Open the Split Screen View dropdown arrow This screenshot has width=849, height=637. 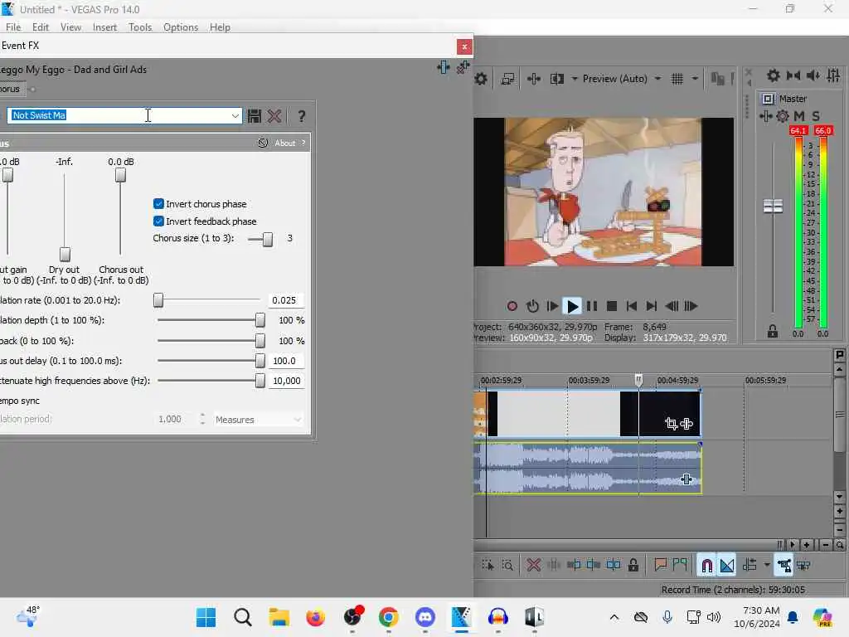pos(574,79)
